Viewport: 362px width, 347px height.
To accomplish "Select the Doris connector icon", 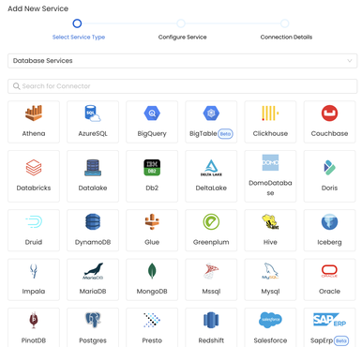I will click(329, 168).
